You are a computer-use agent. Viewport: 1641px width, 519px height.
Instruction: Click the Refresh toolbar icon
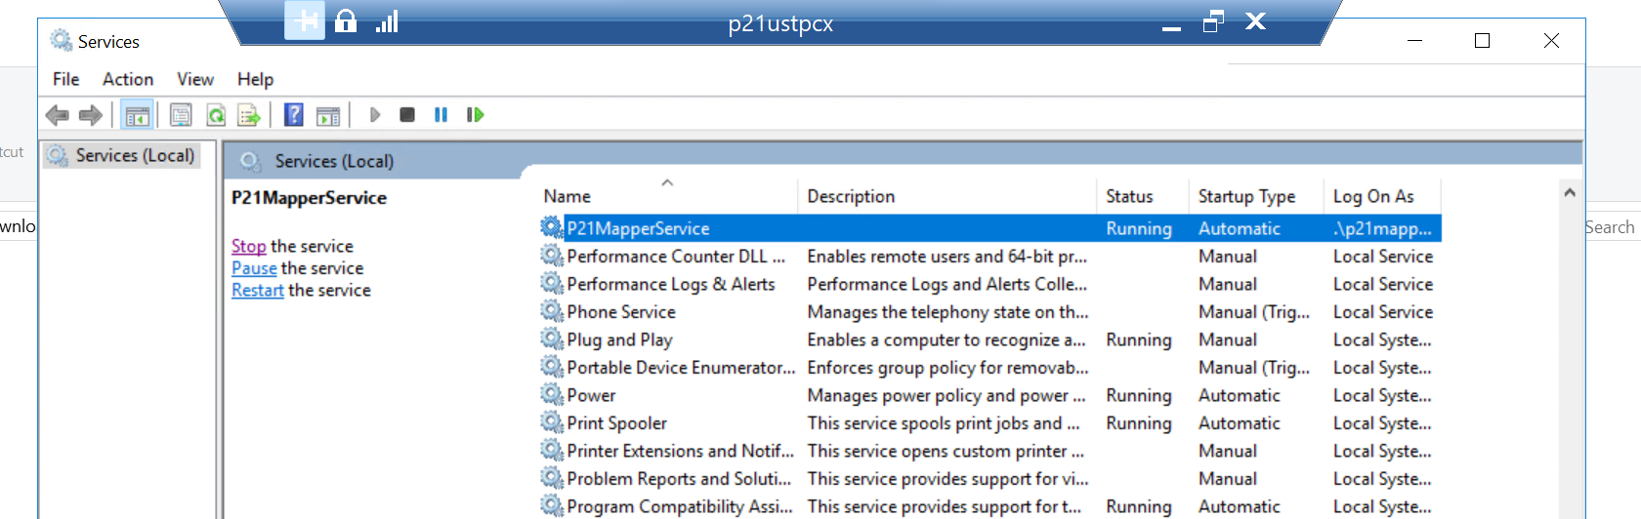(216, 115)
